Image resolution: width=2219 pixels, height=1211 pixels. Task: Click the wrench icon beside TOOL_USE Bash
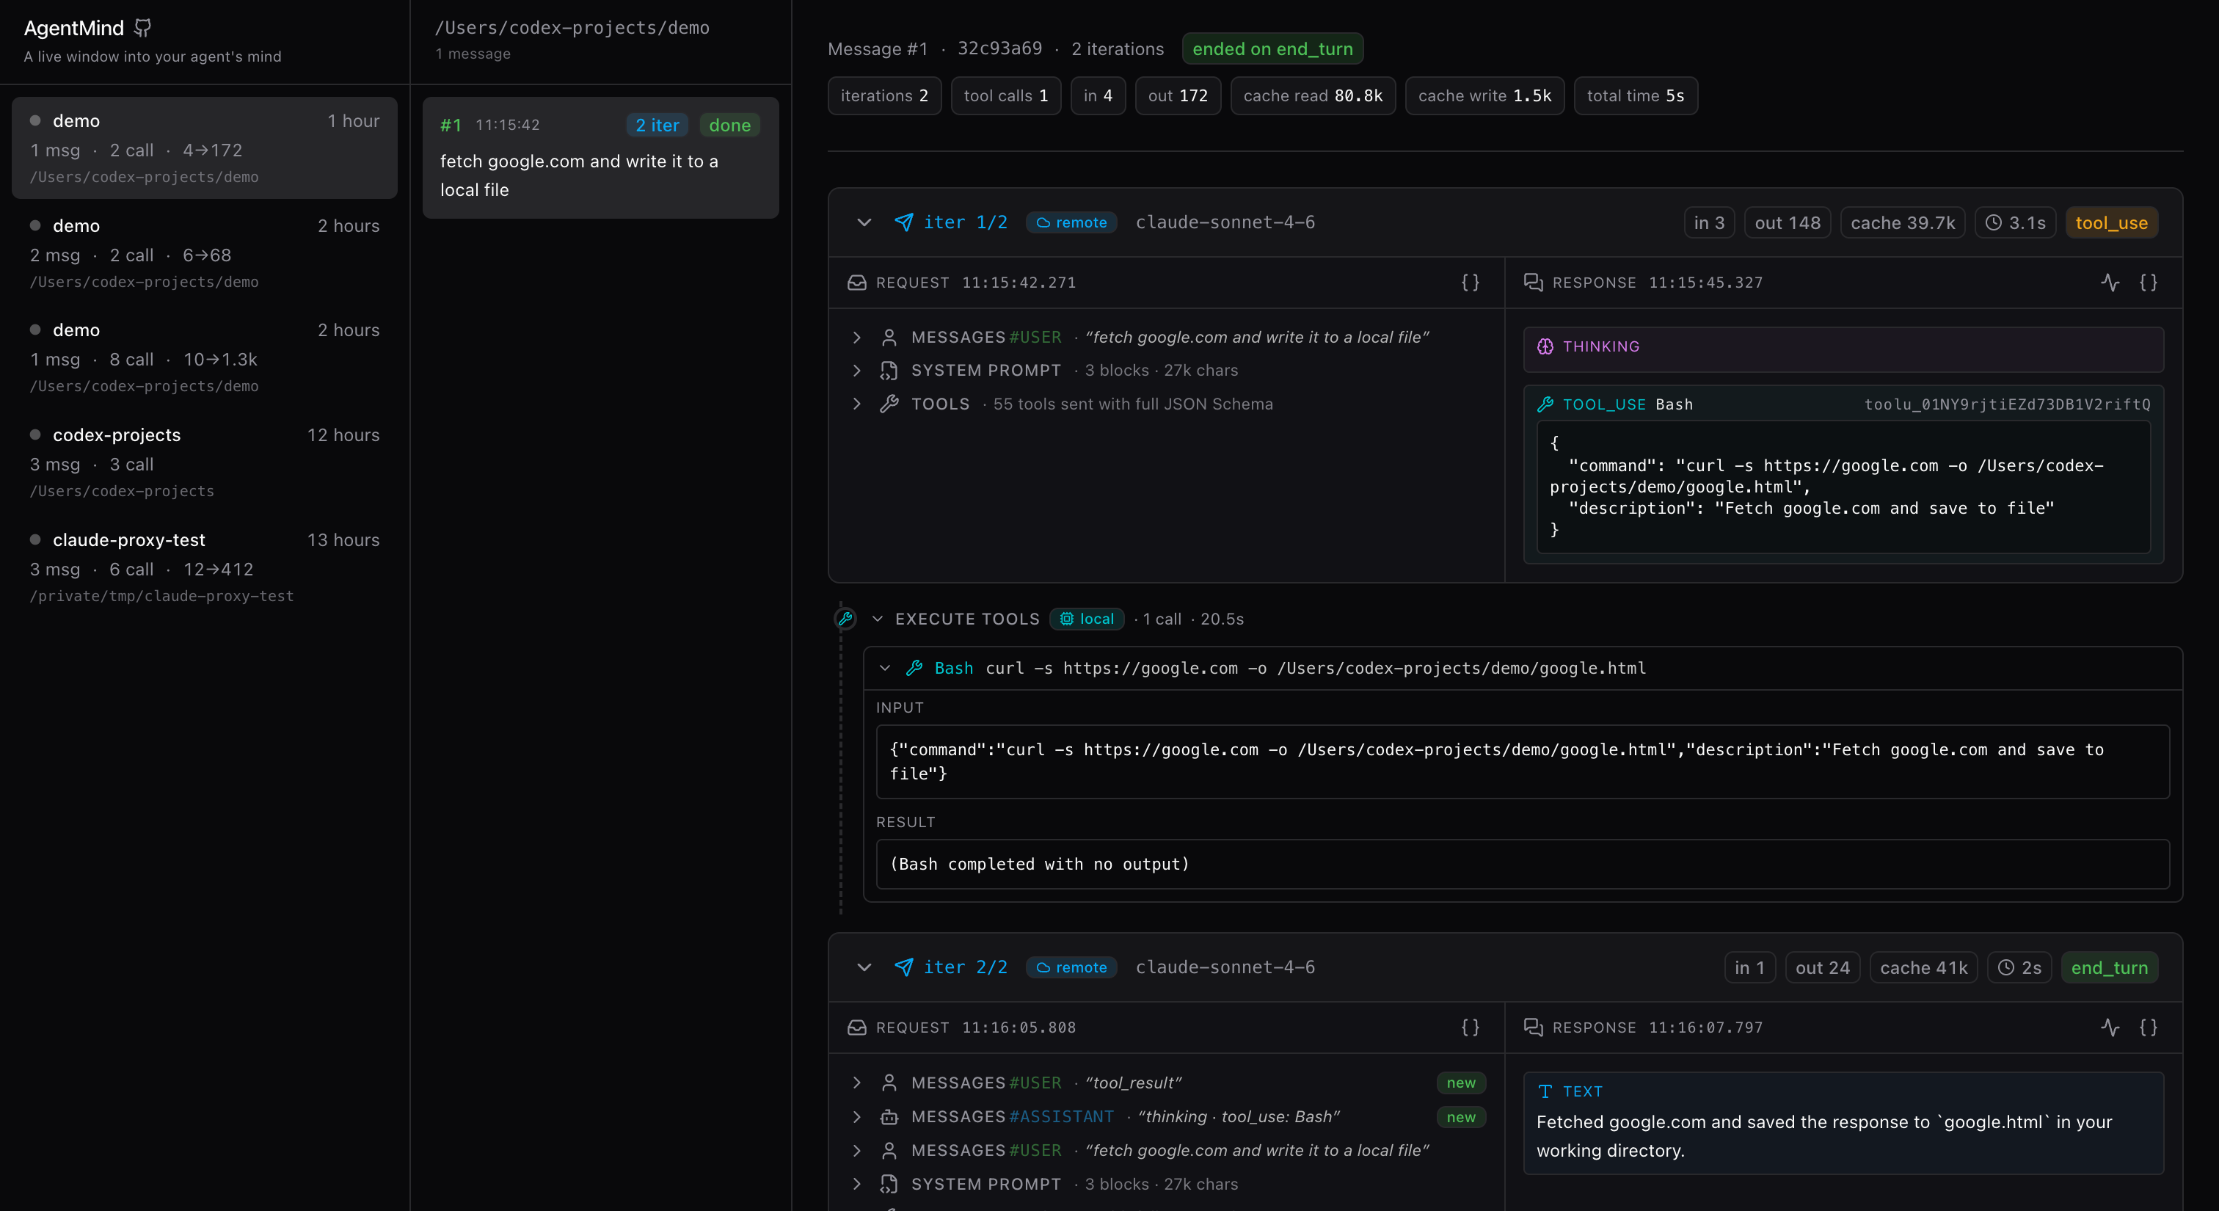click(x=1545, y=404)
